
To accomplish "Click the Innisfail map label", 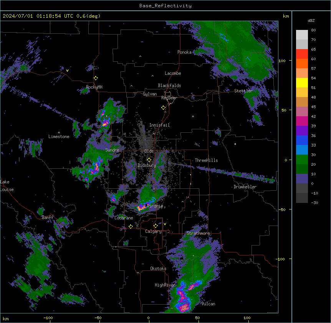I will pyautogui.click(x=159, y=125).
